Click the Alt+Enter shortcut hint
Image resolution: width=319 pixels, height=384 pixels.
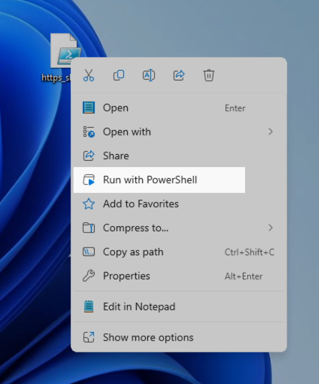point(243,276)
